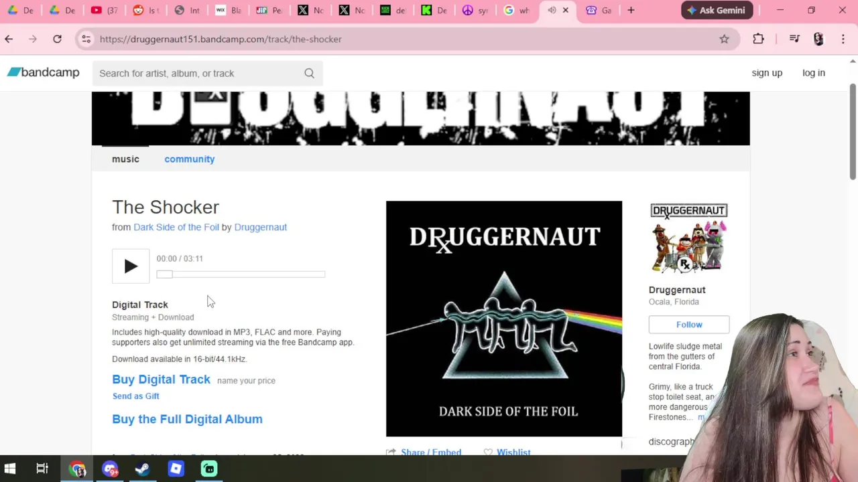Switch to the first X tab
858x482 pixels.
point(312,10)
